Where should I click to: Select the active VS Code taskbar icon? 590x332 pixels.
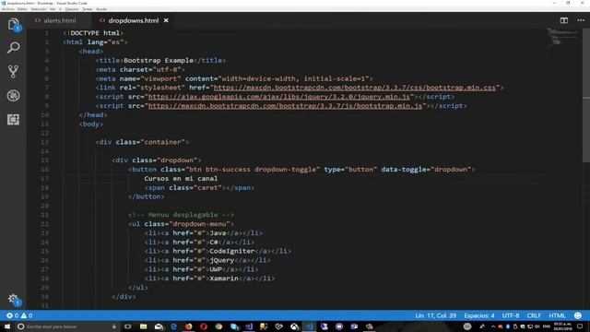[309, 326]
